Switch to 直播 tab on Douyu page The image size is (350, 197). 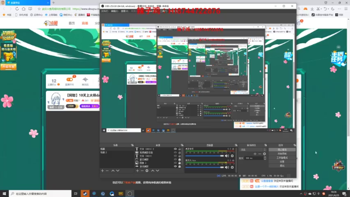tap(85, 23)
